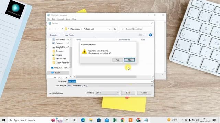Click Netcast test in the address path
This screenshot has width=220, height=123.
[89, 29]
